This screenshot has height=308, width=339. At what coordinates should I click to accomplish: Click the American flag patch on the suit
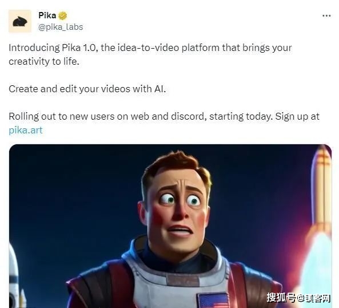214,301
